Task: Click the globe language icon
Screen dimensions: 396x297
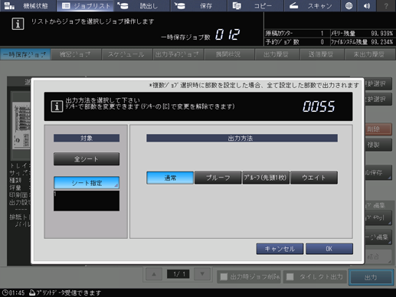Action: tap(349, 5)
